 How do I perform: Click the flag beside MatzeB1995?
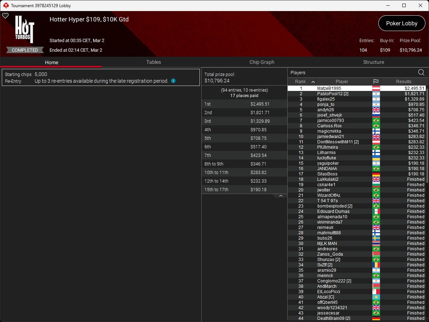pyautogui.click(x=376, y=88)
